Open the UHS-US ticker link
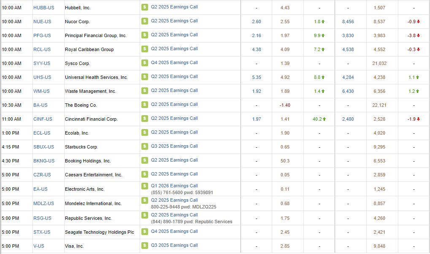This screenshot has height=254, width=430. pyautogui.click(x=42, y=77)
